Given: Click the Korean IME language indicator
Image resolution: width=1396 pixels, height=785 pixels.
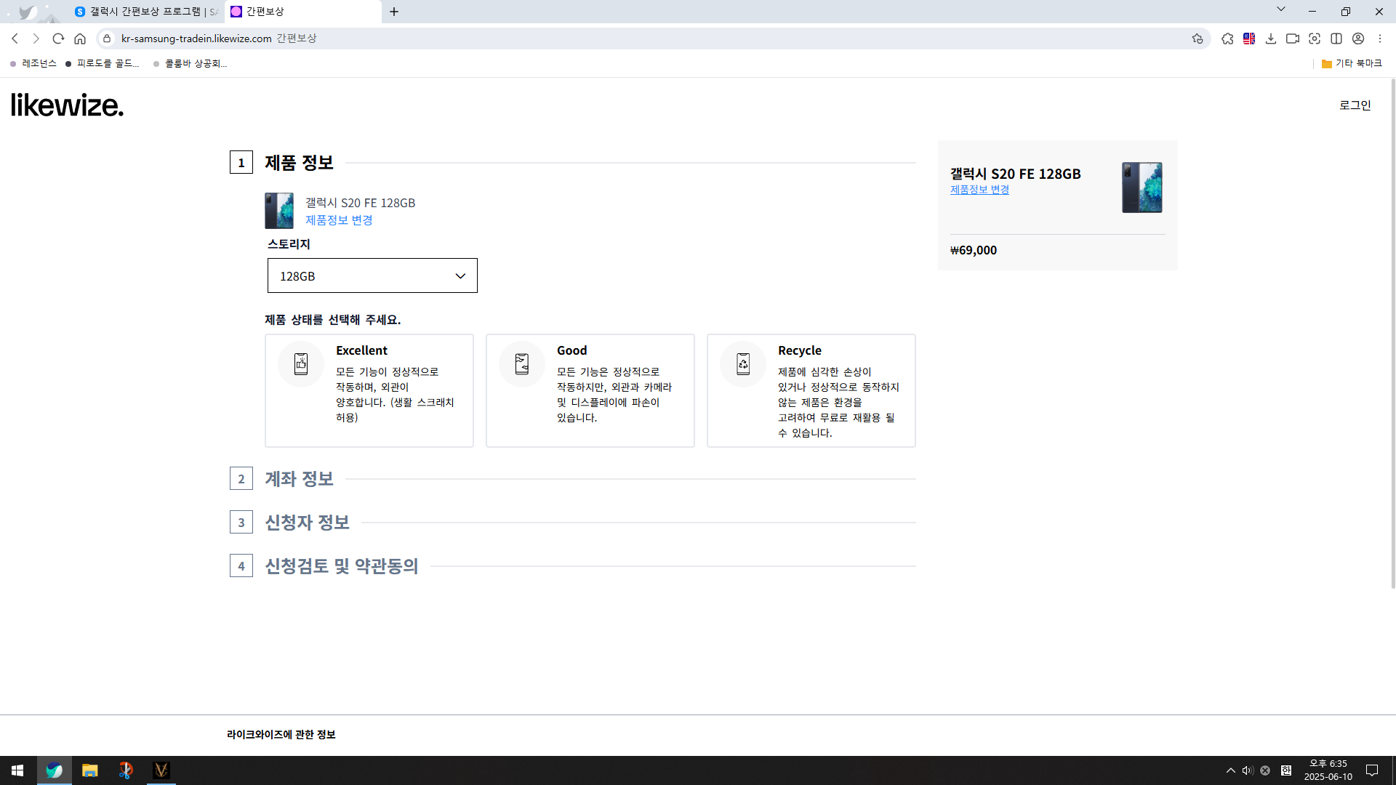Looking at the screenshot, I should tap(1286, 770).
